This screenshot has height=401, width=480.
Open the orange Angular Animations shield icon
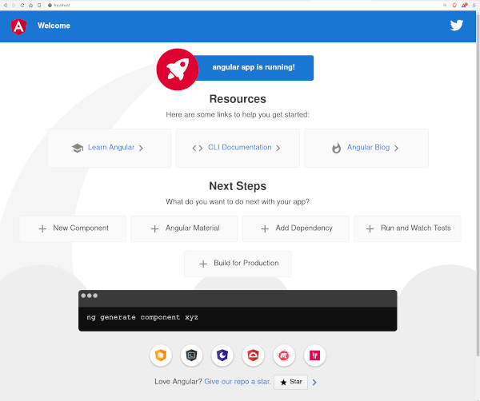(161, 355)
